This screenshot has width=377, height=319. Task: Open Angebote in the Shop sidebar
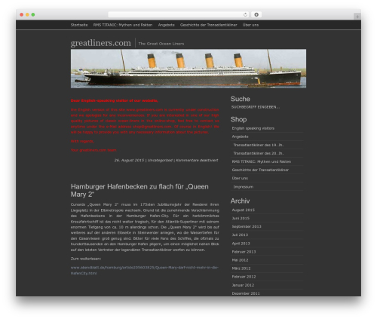(x=240, y=136)
